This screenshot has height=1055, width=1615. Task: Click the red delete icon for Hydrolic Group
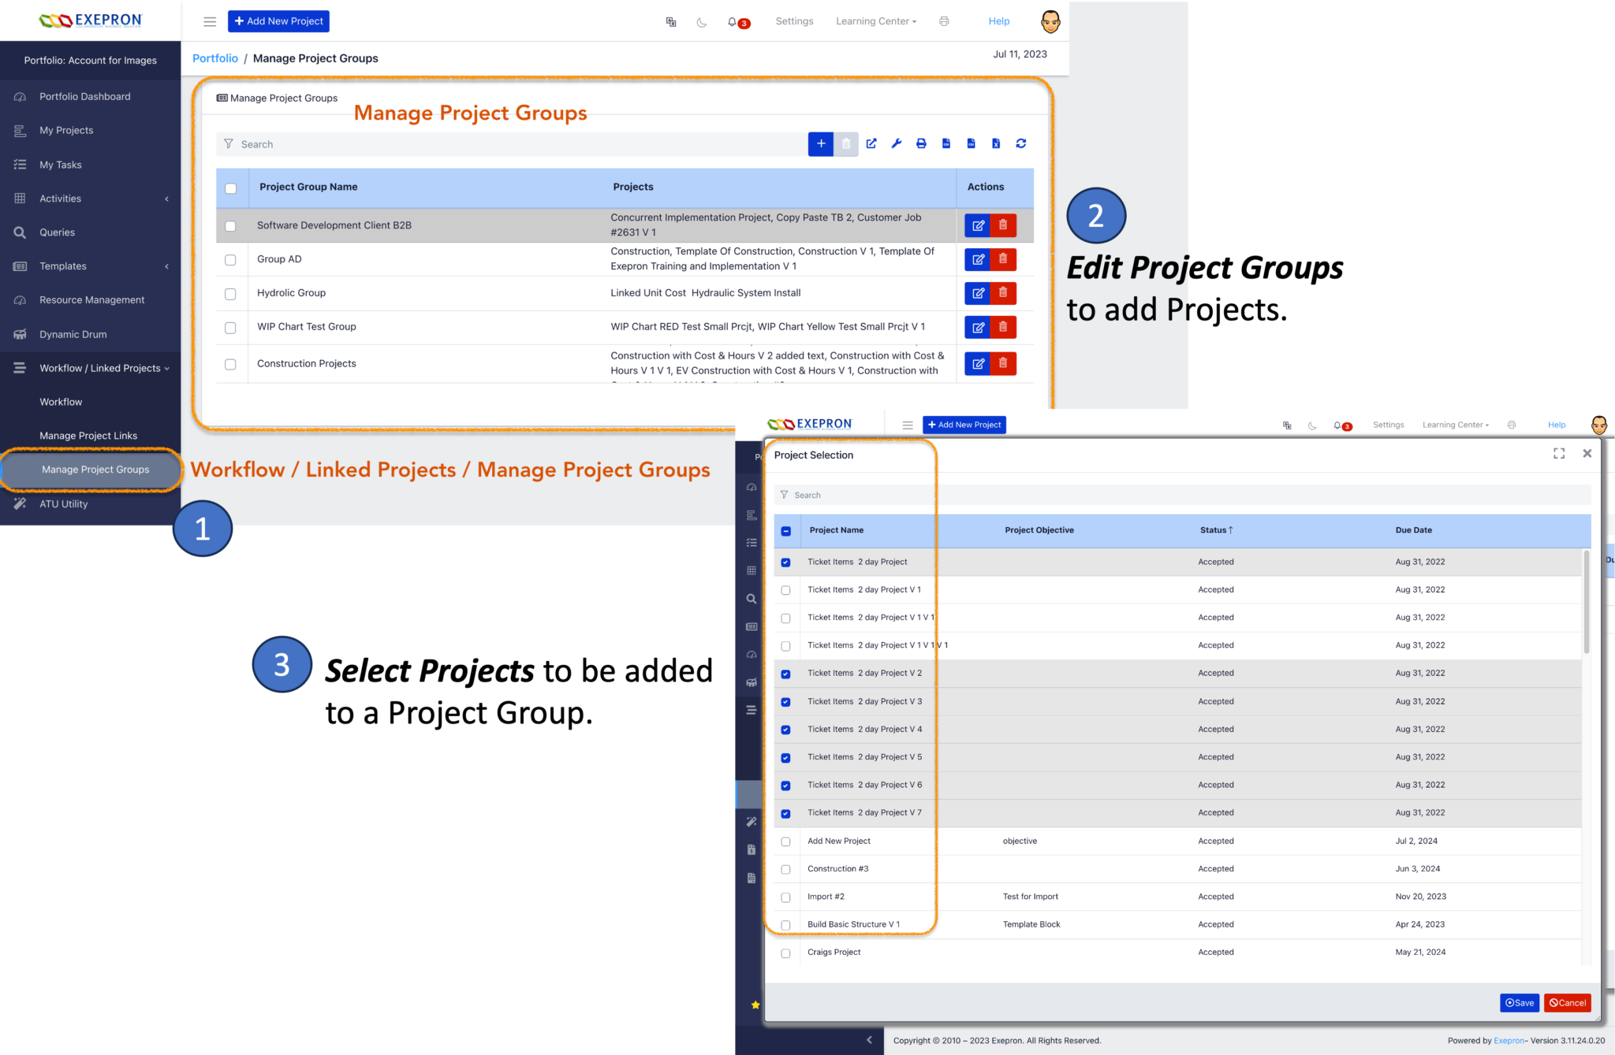pyautogui.click(x=1003, y=293)
